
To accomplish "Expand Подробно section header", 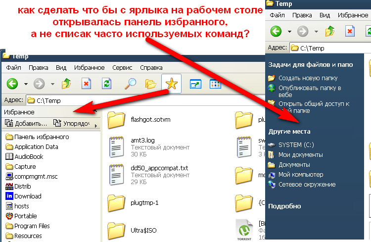I will (284, 206).
